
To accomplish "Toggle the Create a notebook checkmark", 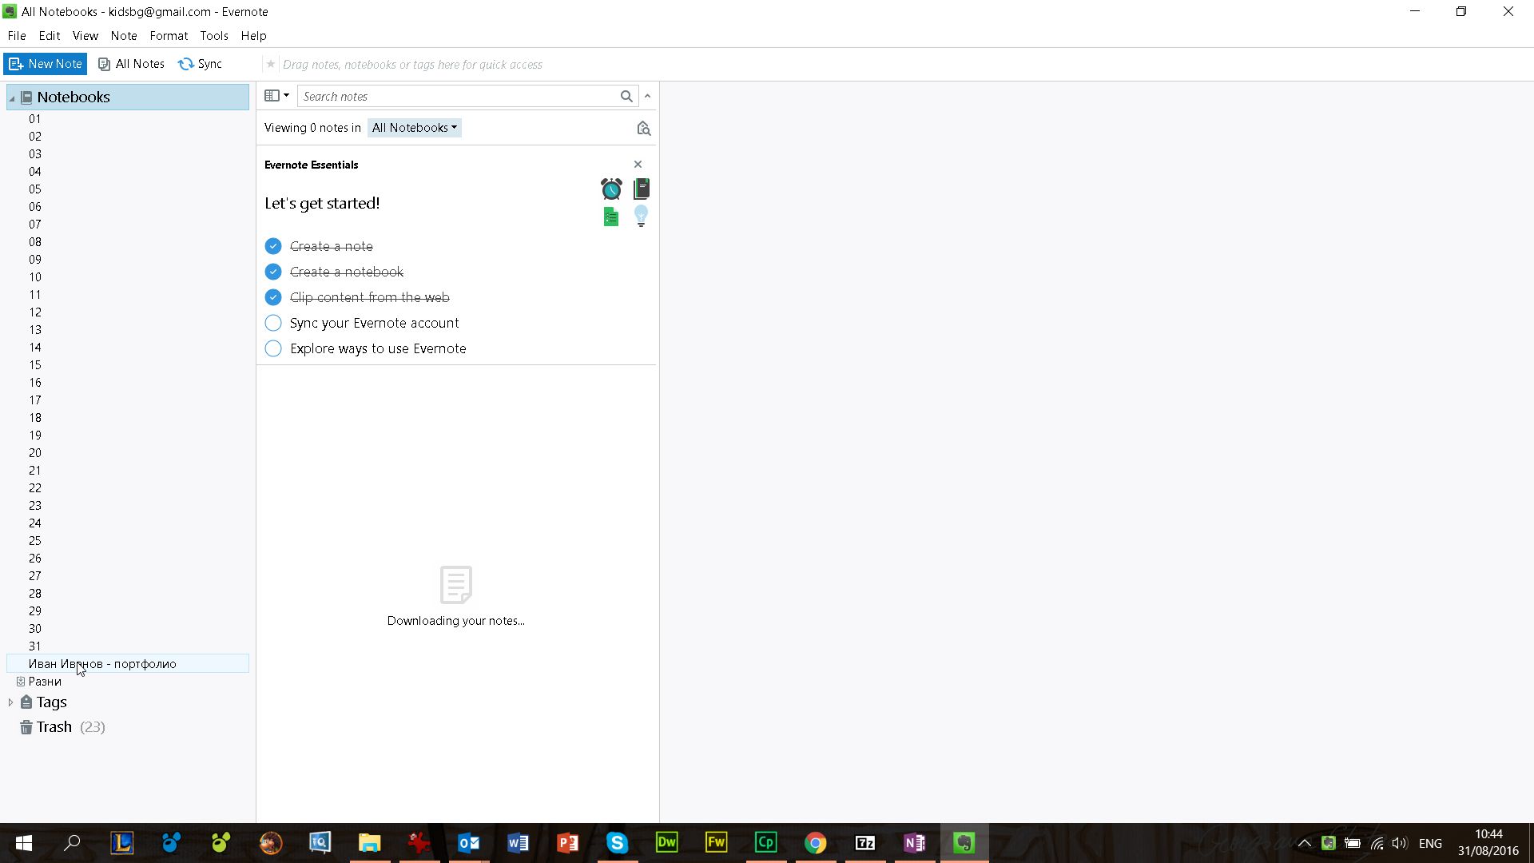I will (x=273, y=272).
